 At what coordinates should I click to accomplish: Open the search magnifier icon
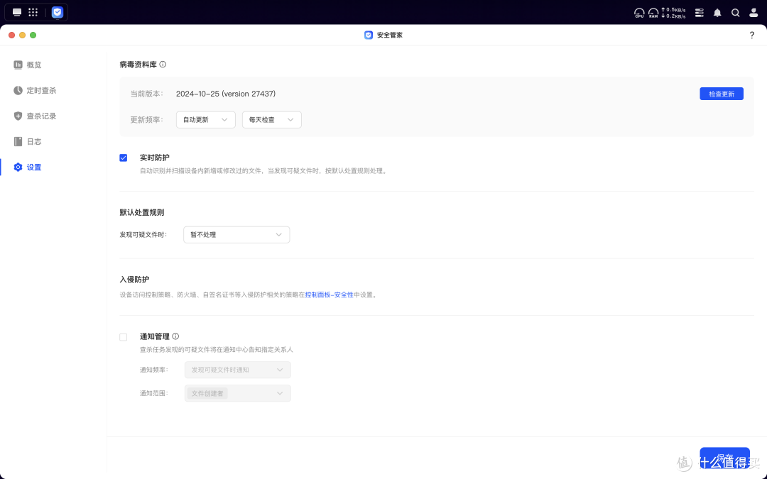[735, 13]
